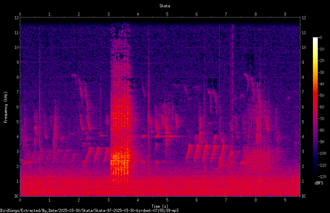Click the "4" kHz tick on the left frequency axis
330x213 pixels.
[x=18, y=137]
